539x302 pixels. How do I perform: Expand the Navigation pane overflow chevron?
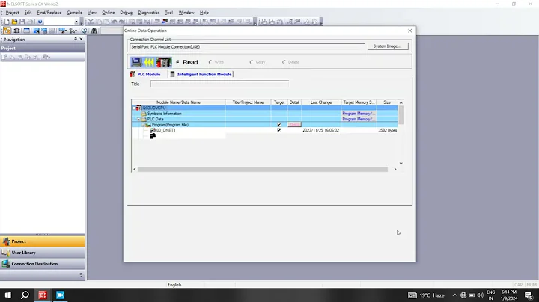81,275
